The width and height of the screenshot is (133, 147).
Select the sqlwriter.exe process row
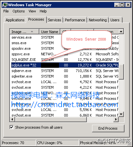(x=64, y=76)
